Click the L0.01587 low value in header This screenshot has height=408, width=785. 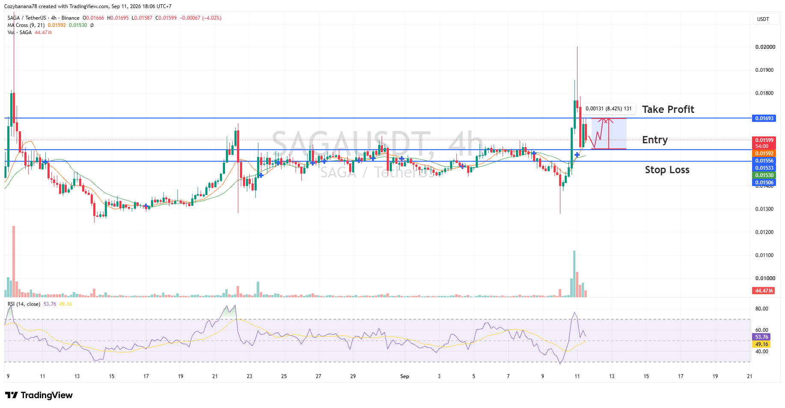click(x=142, y=18)
